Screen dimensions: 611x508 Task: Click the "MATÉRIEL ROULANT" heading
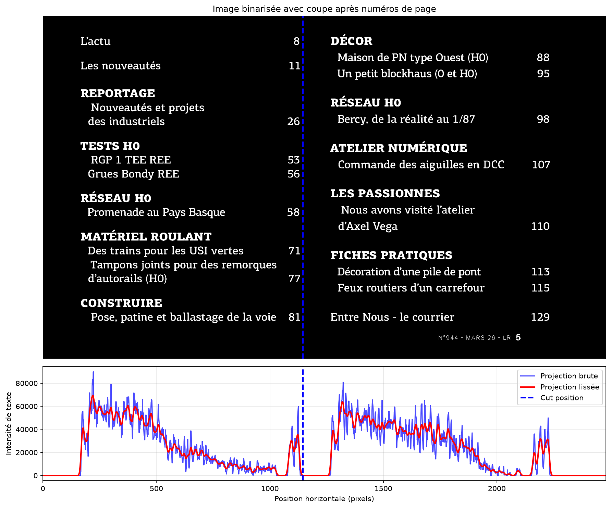click(x=146, y=236)
